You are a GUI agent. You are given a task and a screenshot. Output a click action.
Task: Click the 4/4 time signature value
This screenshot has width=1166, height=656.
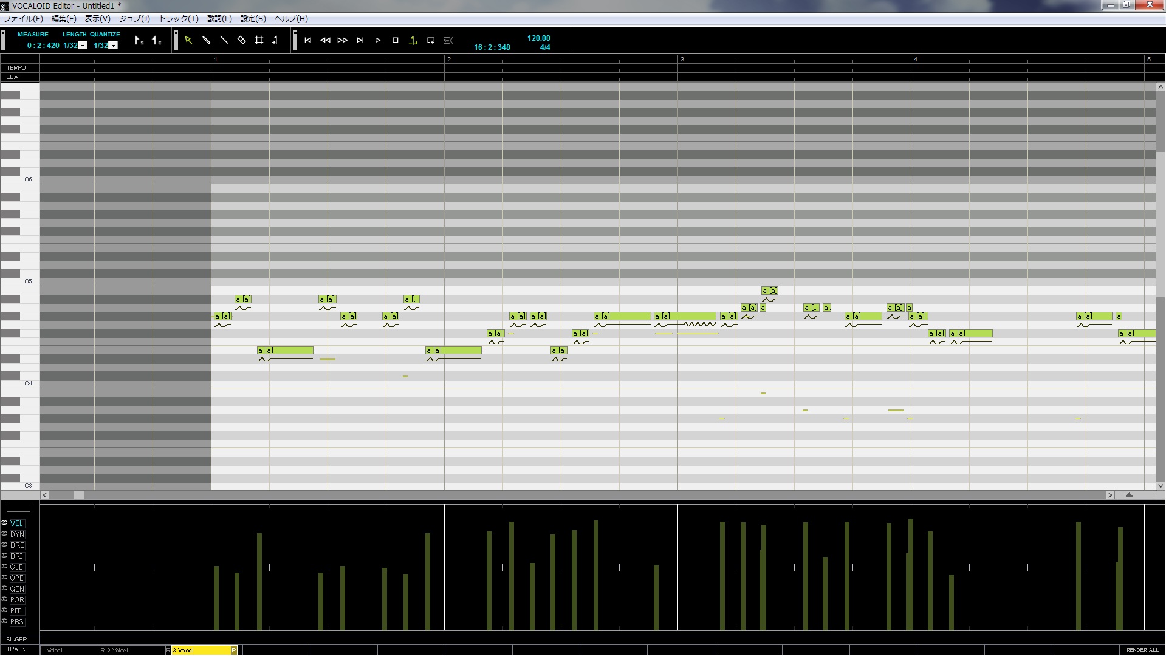(x=545, y=47)
